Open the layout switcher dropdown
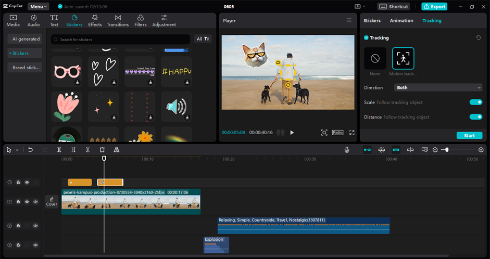 [x=360, y=7]
